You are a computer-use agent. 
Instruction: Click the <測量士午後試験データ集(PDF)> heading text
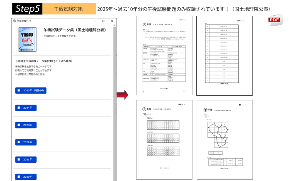tap(44, 61)
